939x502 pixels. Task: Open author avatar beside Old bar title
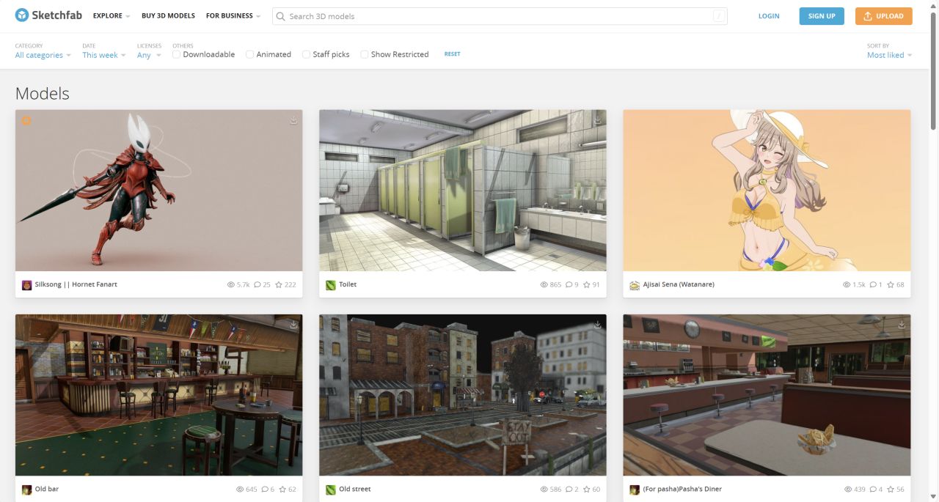click(27, 490)
